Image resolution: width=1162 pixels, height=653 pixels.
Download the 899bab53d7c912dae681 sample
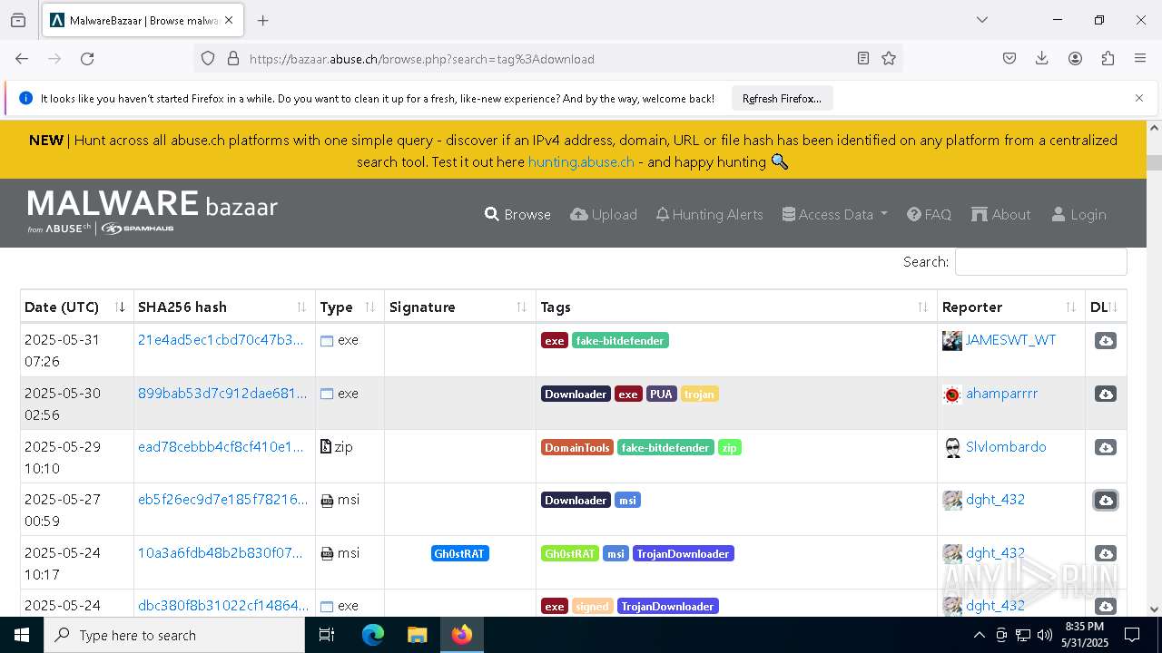1105,395
